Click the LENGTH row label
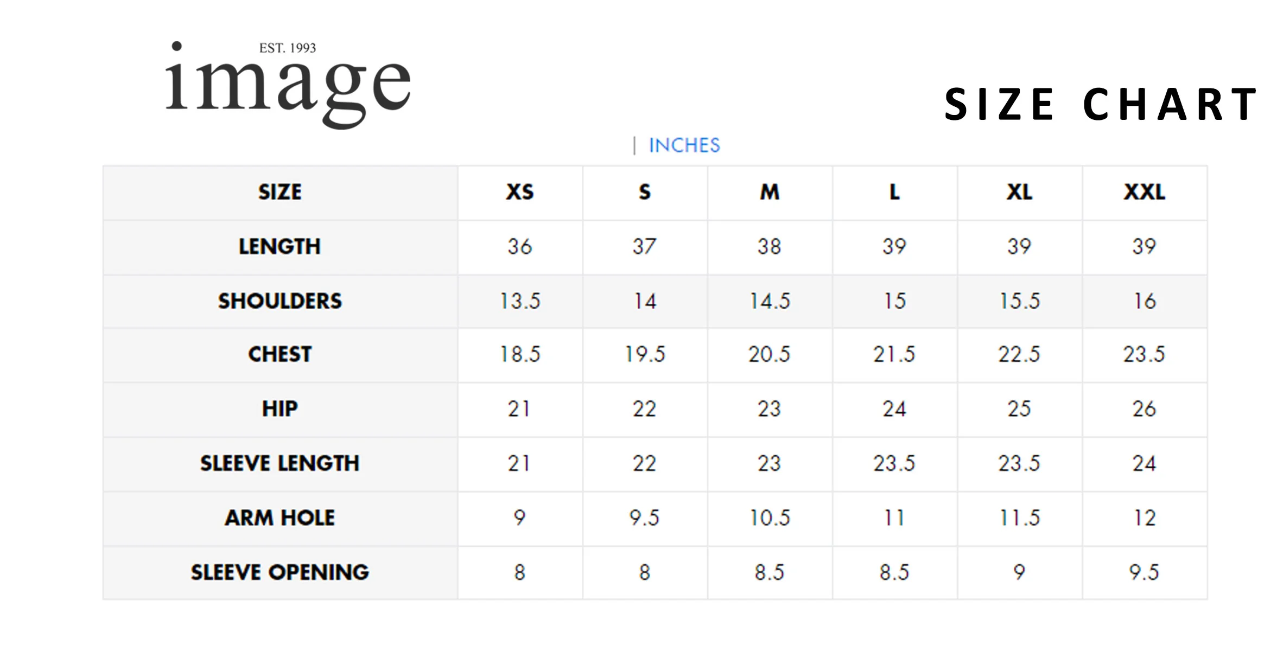The image size is (1277, 651). point(279,247)
